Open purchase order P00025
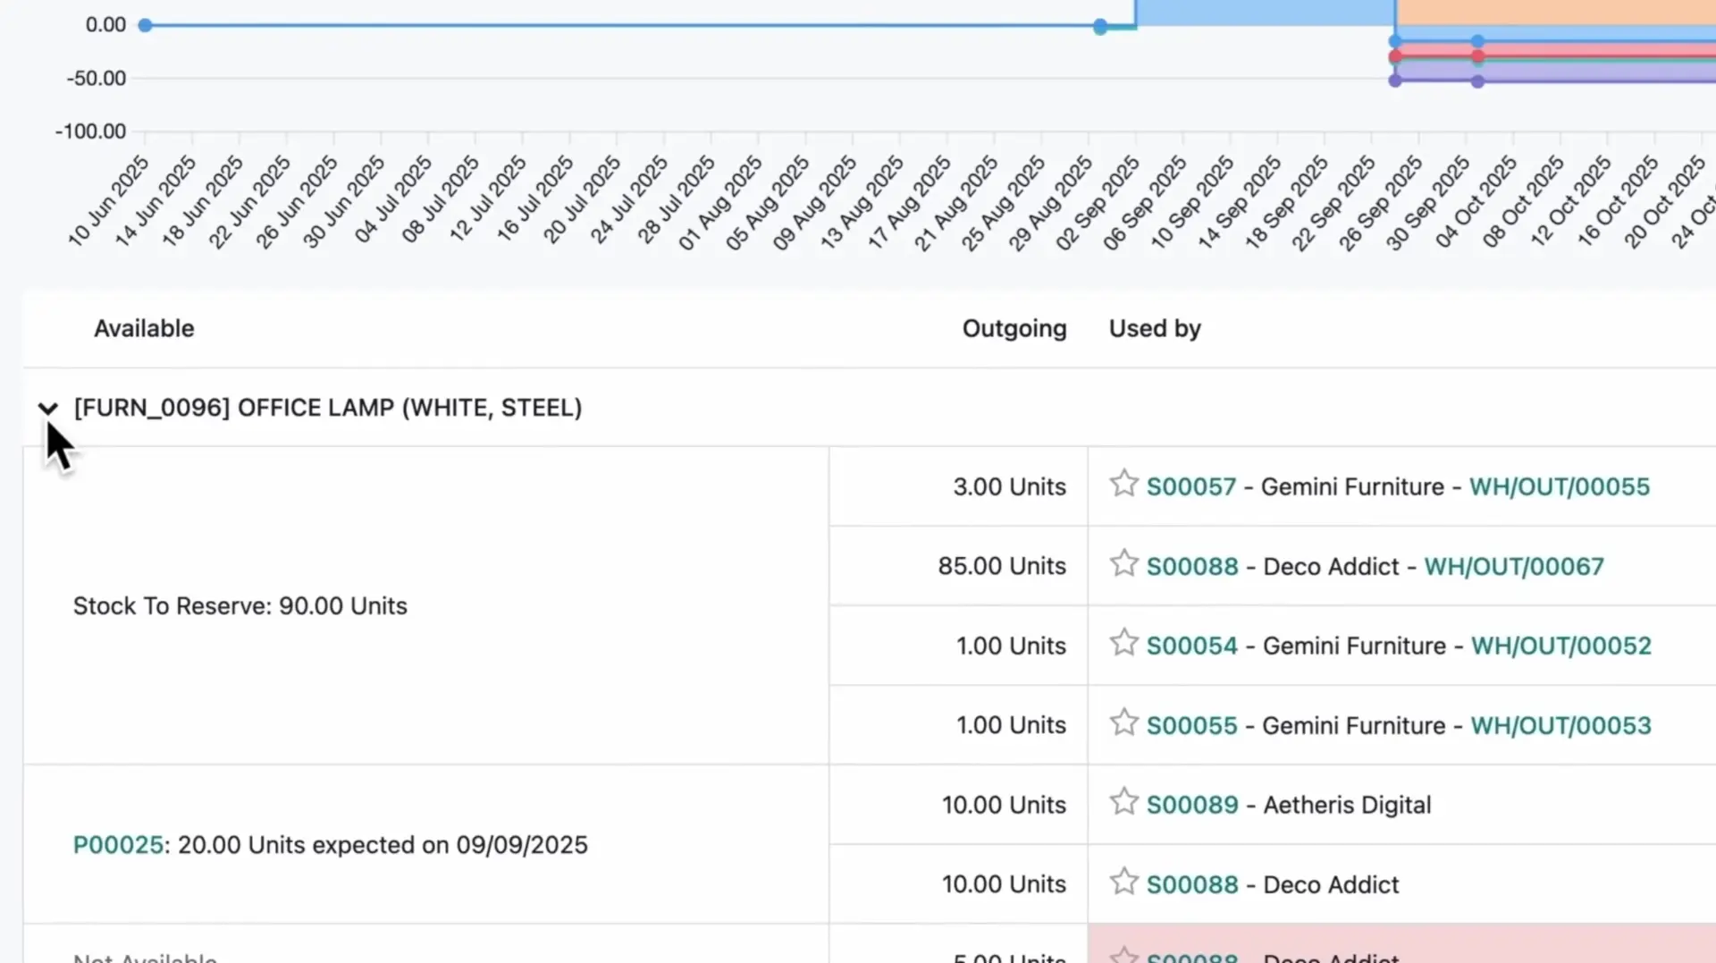Screen dimensions: 1716x963 117,844
